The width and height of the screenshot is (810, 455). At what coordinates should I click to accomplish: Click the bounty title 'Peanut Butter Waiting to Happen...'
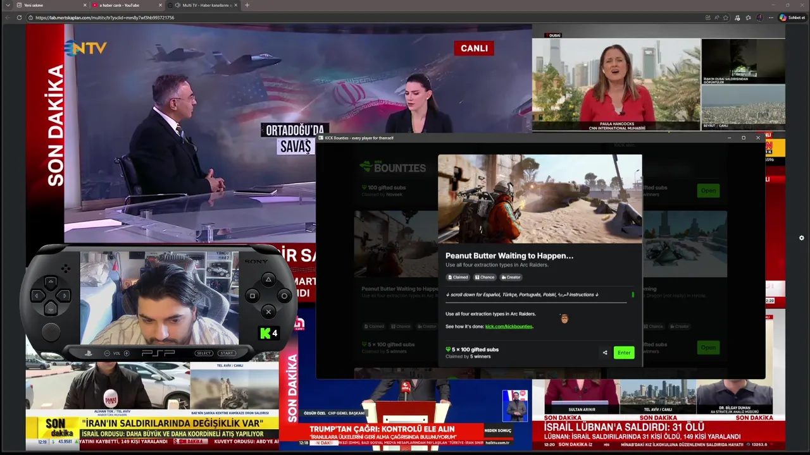coord(509,255)
